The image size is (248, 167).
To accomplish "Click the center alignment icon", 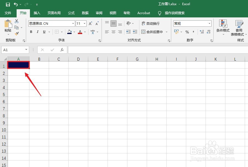I will pyautogui.click(x=113, y=32).
